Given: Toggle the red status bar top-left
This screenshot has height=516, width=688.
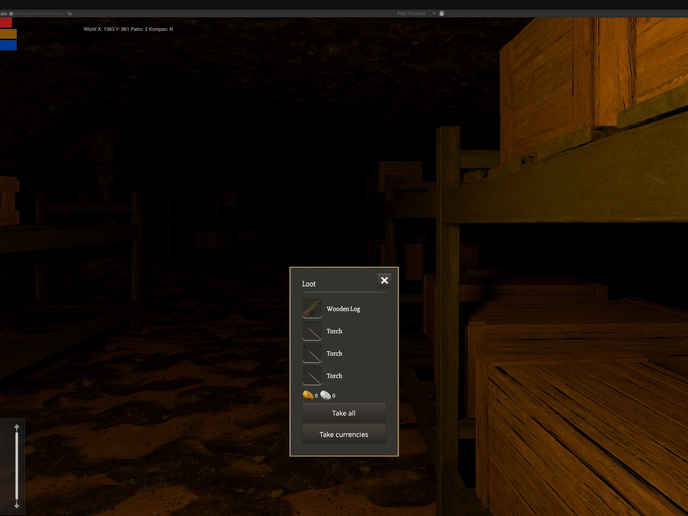Looking at the screenshot, I should coord(6,22).
